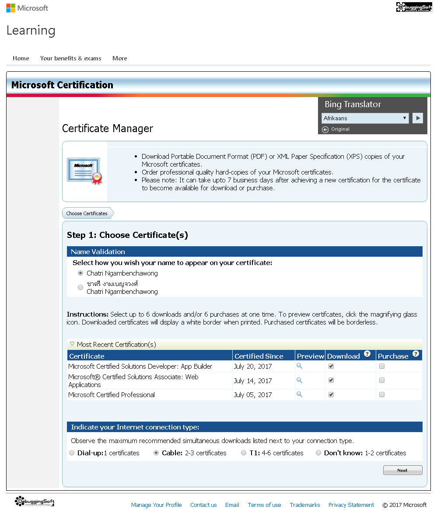
Task: Open the Purchase column help question mark
Action: click(x=416, y=354)
